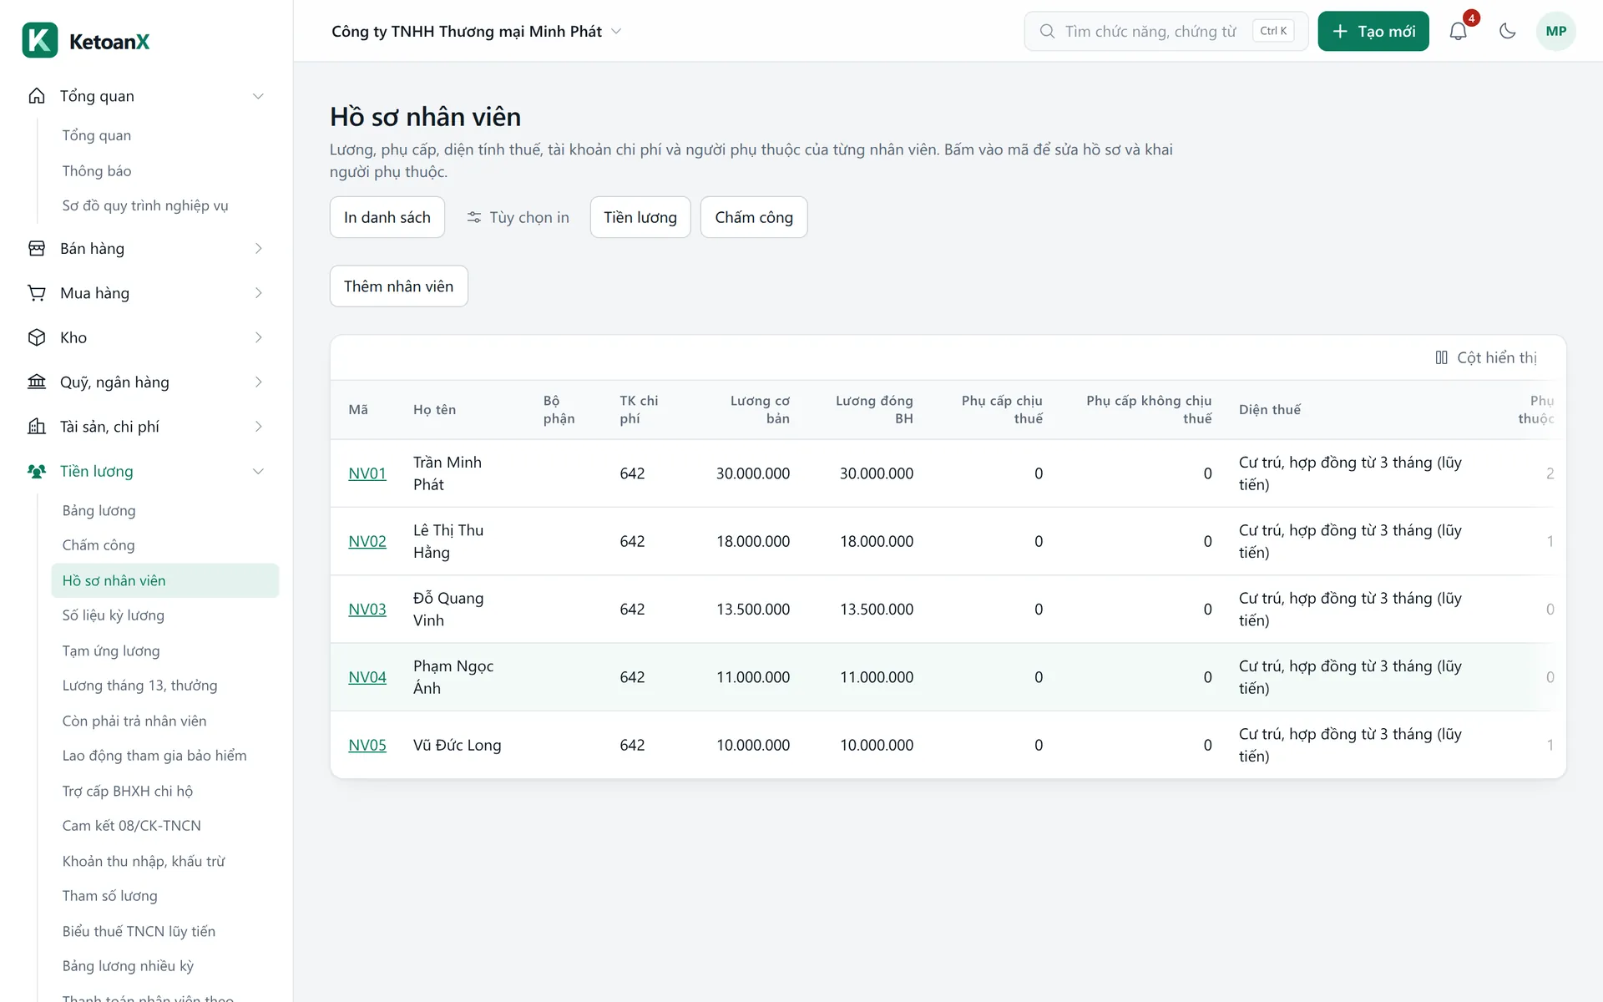Image resolution: width=1603 pixels, height=1002 pixels.
Task: Collapse the Tiền lương section chevron
Action: 258,471
